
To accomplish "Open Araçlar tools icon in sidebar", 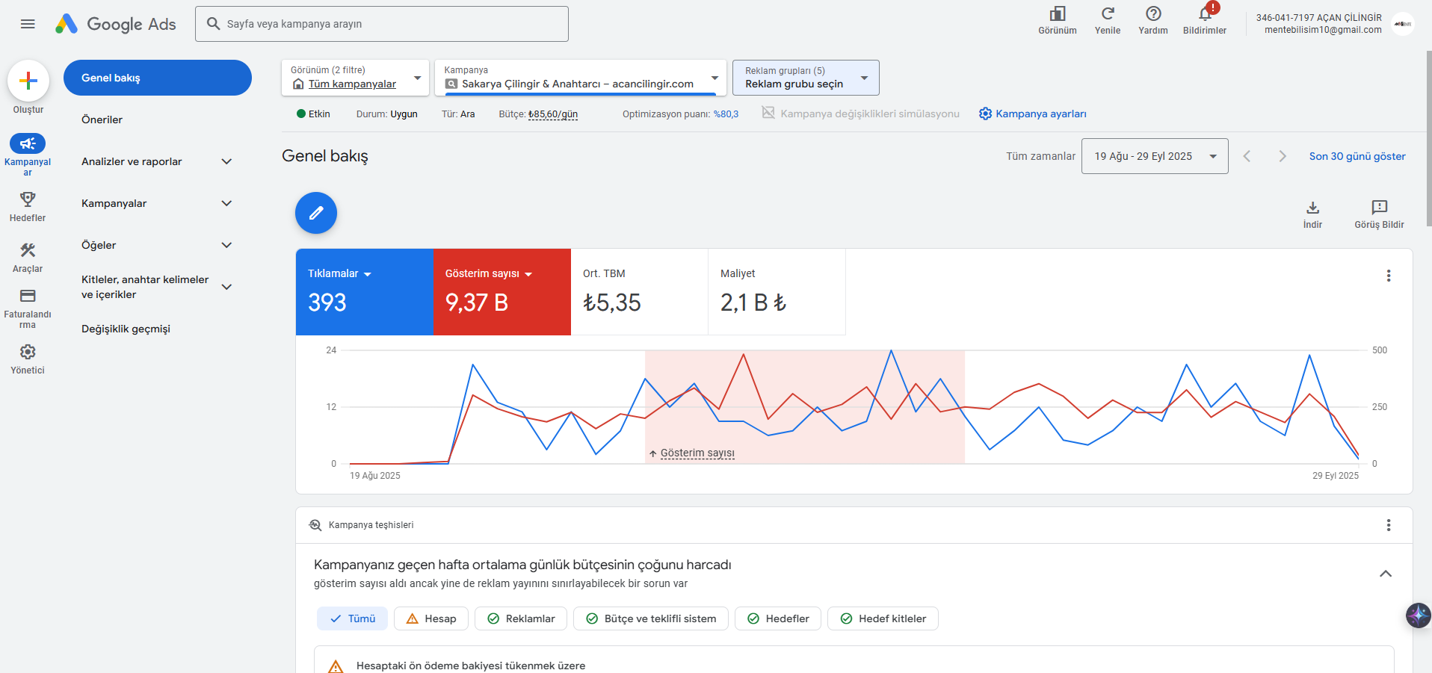I will 28,250.
